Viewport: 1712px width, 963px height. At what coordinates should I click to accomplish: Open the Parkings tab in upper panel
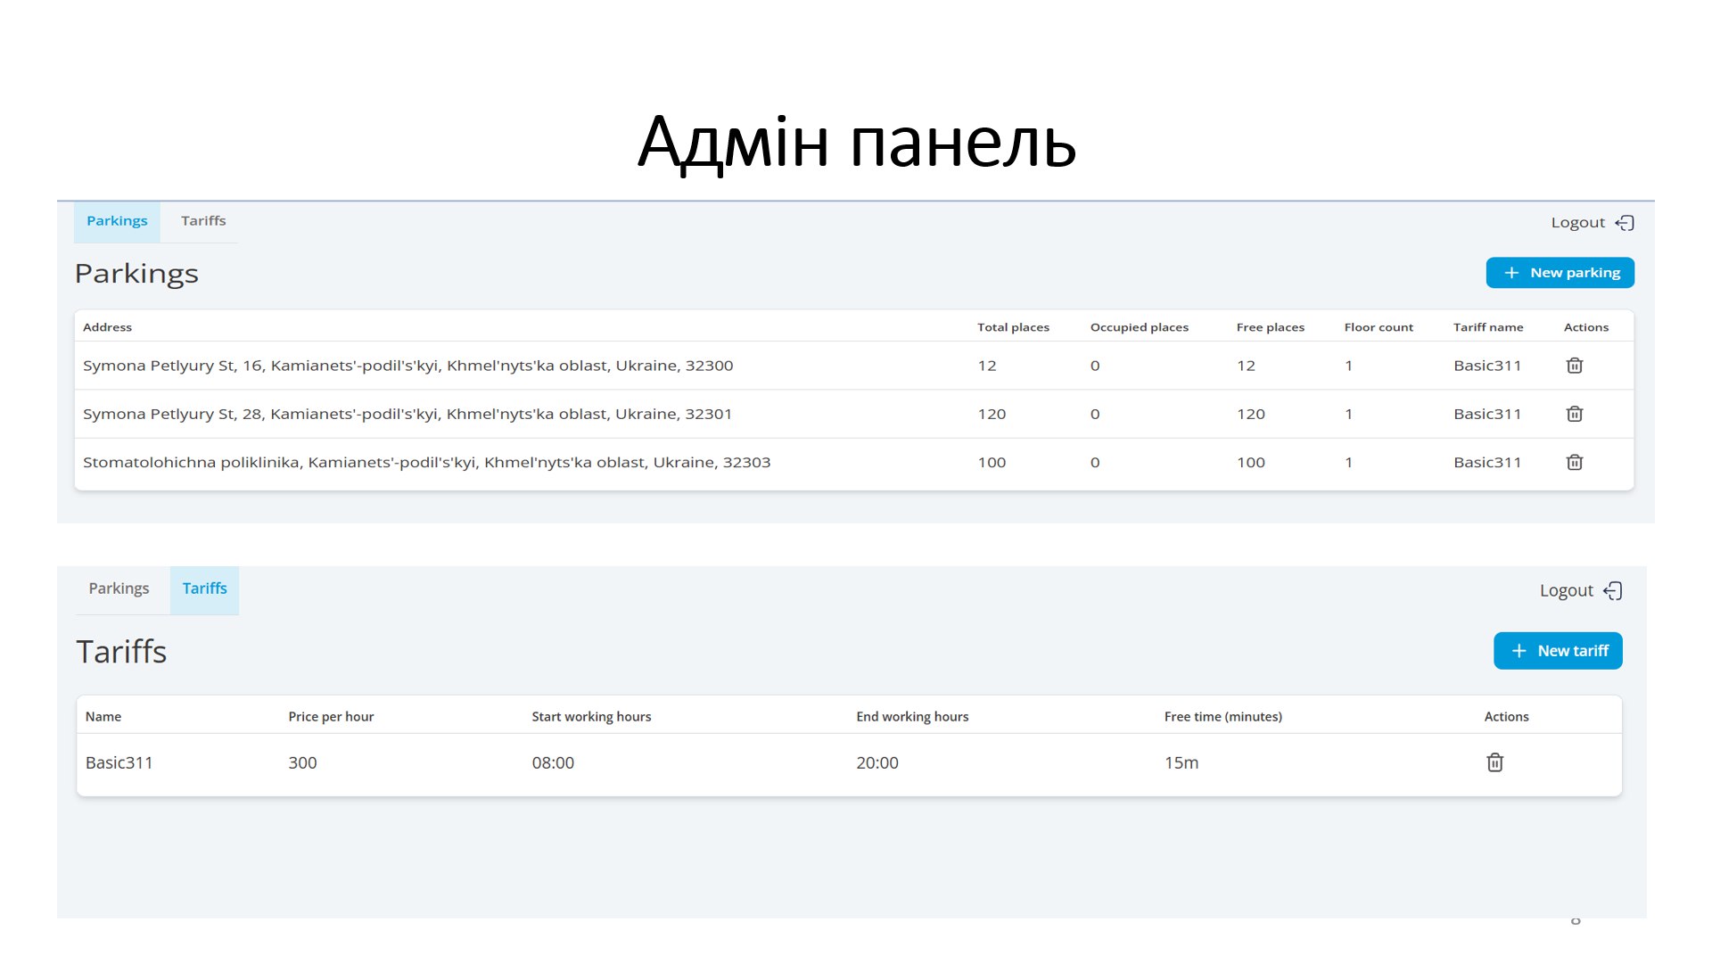[117, 221]
